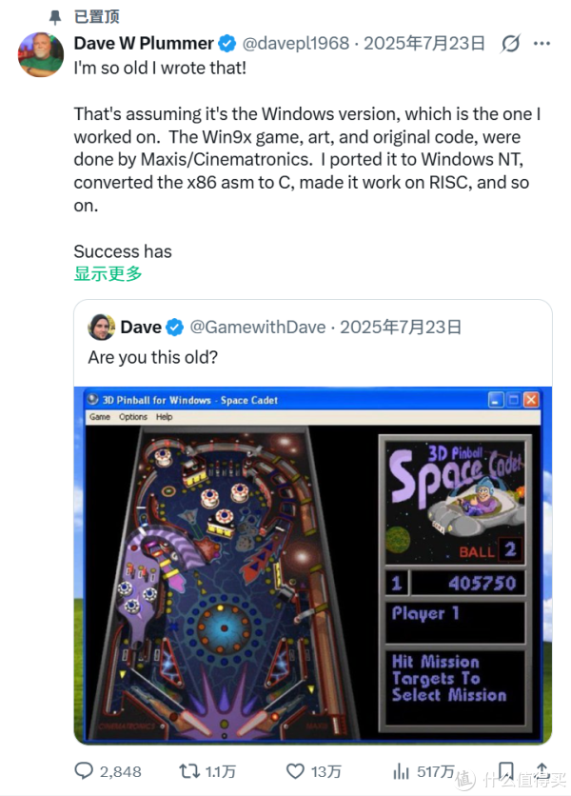This screenshot has height=796, width=571.
Task: Click Dave W Plummer's verified badge
Action: coord(227,44)
